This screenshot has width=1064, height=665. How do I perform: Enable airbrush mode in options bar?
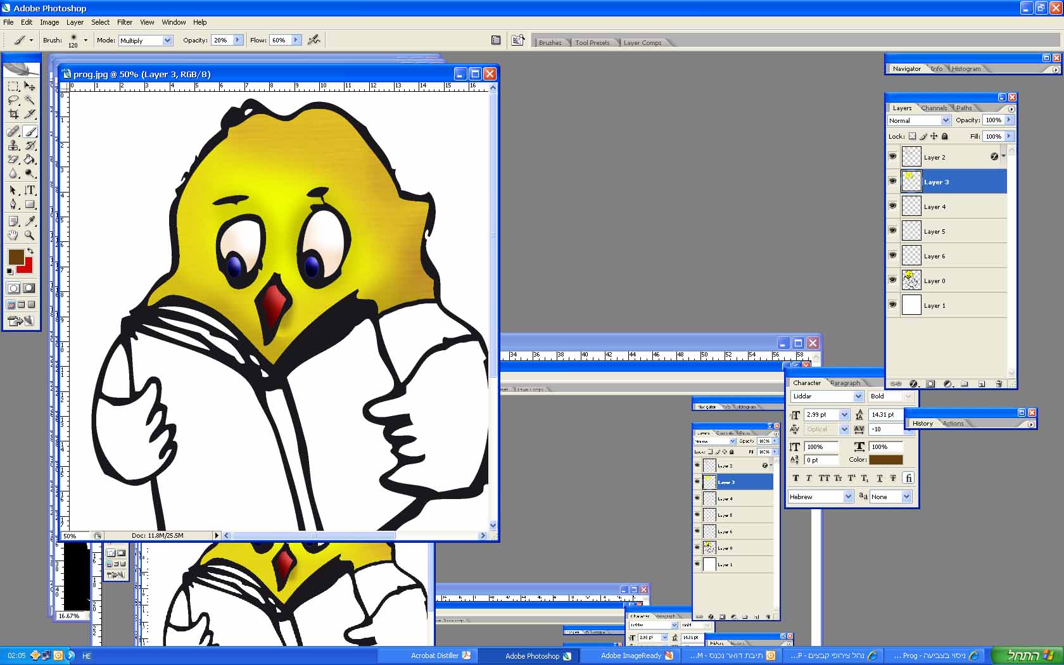(x=313, y=40)
